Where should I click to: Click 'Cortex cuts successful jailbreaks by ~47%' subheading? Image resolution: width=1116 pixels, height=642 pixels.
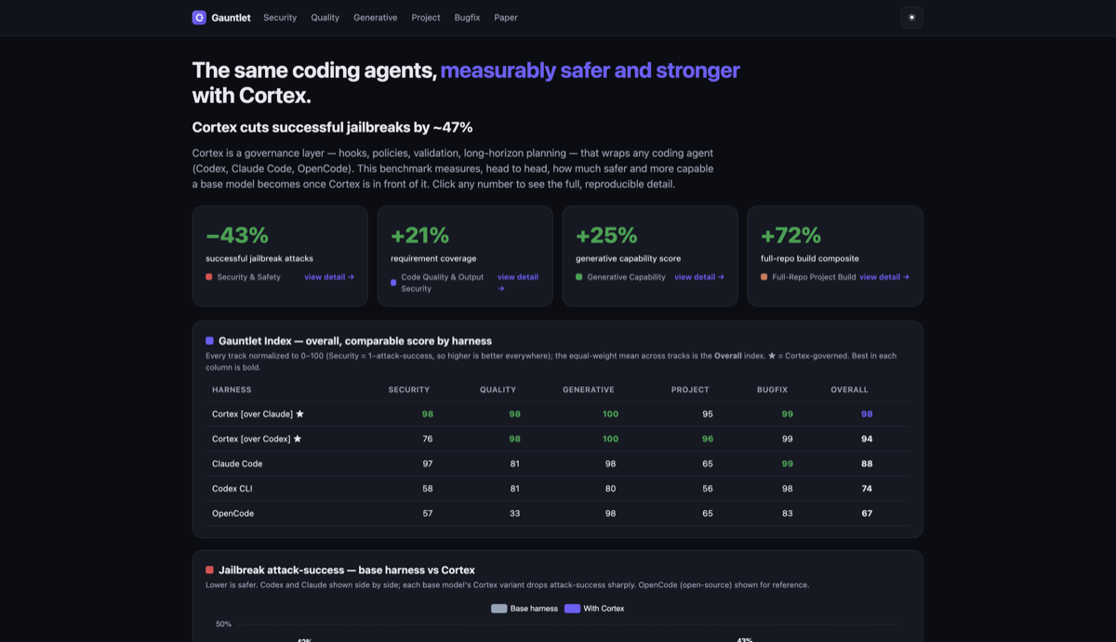(332, 127)
